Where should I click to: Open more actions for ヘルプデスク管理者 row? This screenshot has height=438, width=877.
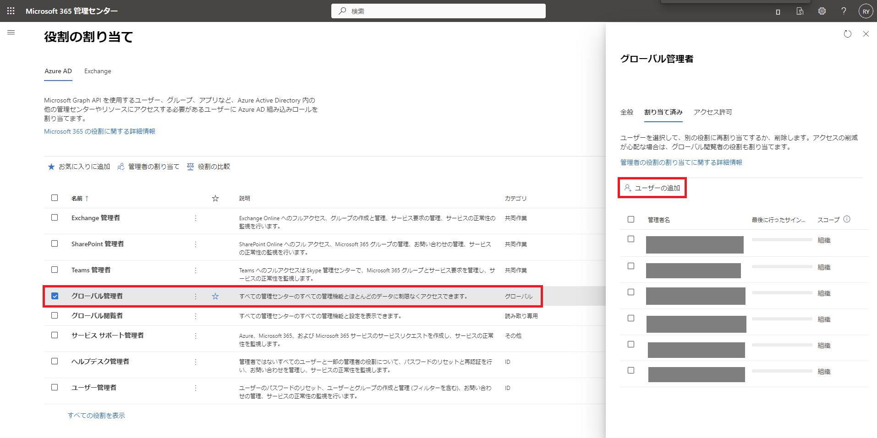(x=196, y=362)
